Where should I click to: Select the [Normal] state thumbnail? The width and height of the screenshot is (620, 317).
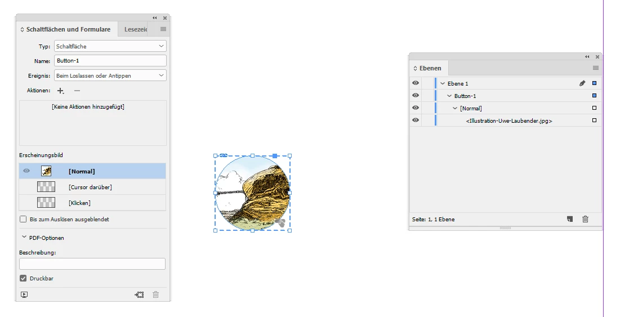coord(46,171)
